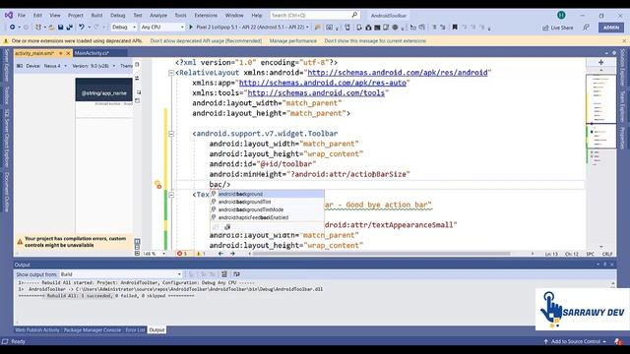Click the plus icon above editor scrollbar
The width and height of the screenshot is (630, 354).
[x=600, y=62]
